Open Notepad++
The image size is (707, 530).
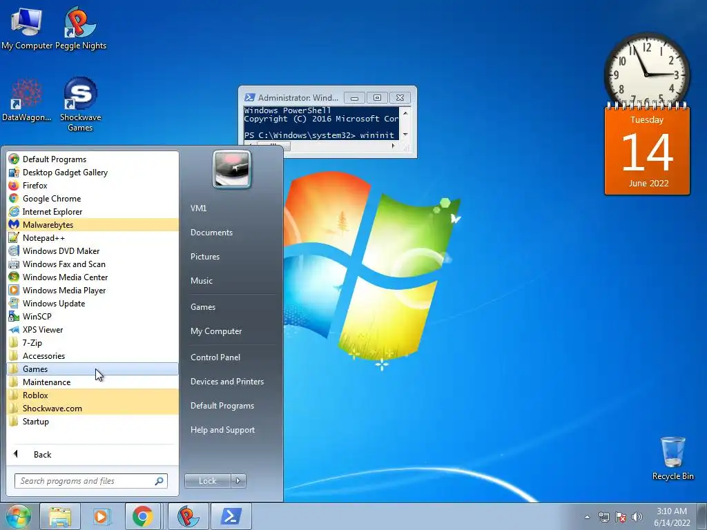tap(93, 237)
